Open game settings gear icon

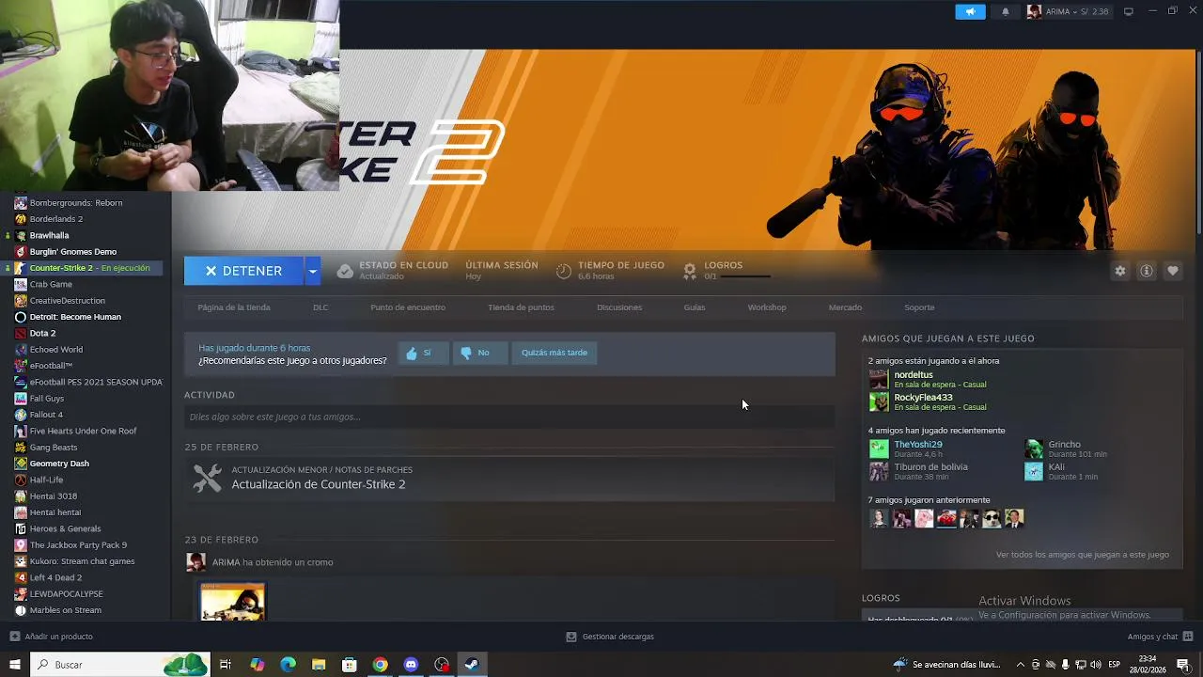coord(1120,271)
